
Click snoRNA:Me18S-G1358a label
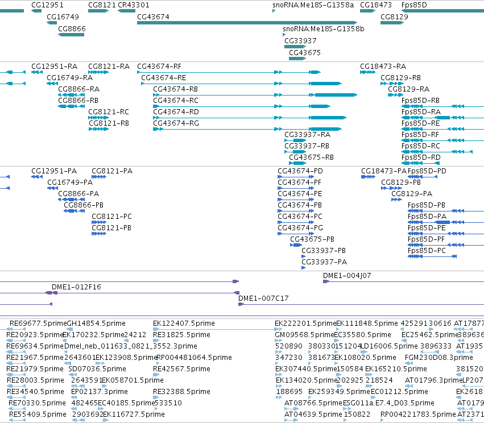pyautogui.click(x=313, y=5)
